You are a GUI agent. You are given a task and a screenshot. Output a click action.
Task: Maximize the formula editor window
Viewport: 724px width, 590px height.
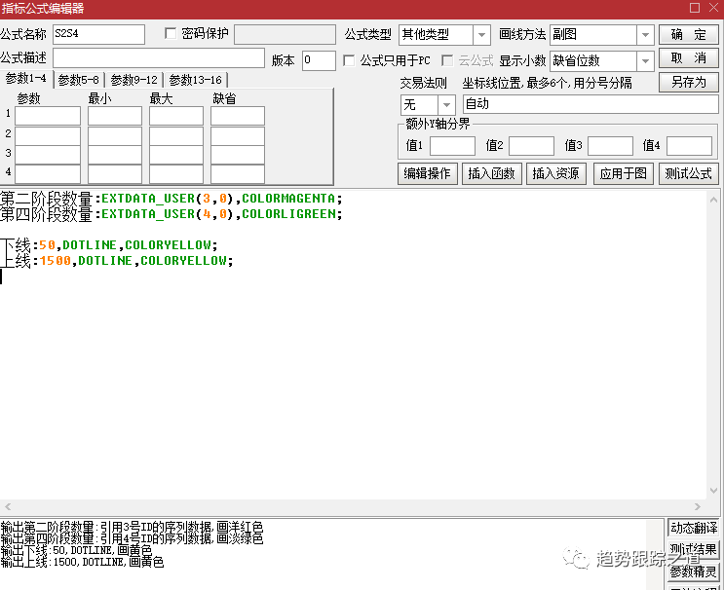pos(694,9)
